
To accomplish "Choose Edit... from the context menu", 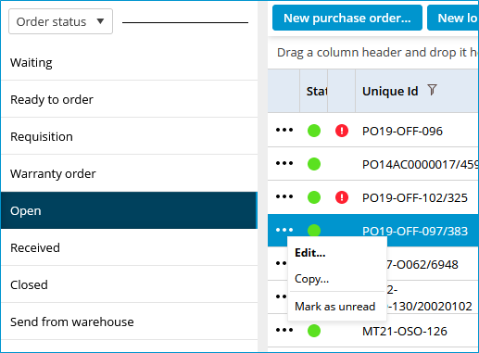I will pyautogui.click(x=310, y=253).
